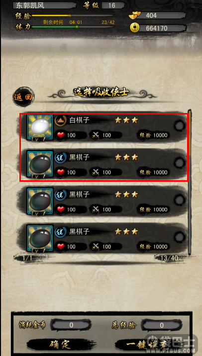Viewport: 202px width, 356px height.
Task: Select the last 黑棋子 radio circle
Action: pyautogui.click(x=179, y=237)
